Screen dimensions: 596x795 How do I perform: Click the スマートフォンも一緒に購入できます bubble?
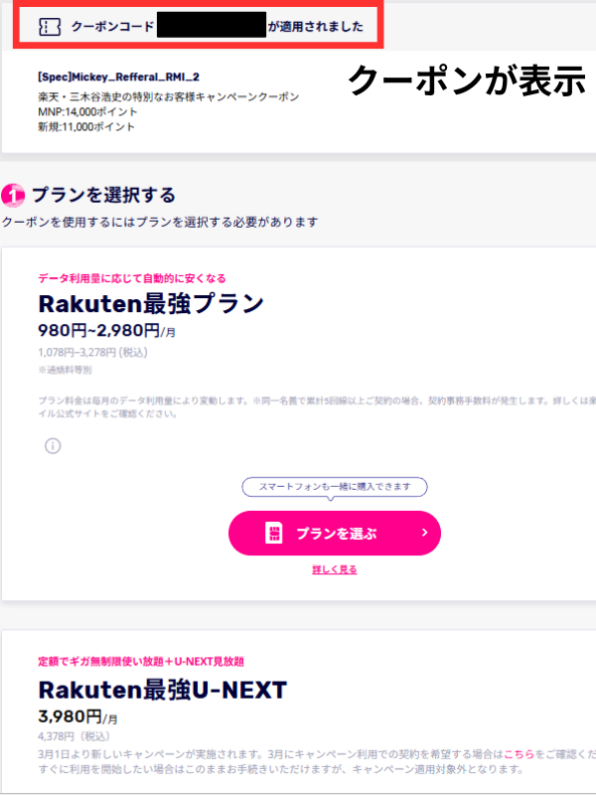[x=335, y=487]
